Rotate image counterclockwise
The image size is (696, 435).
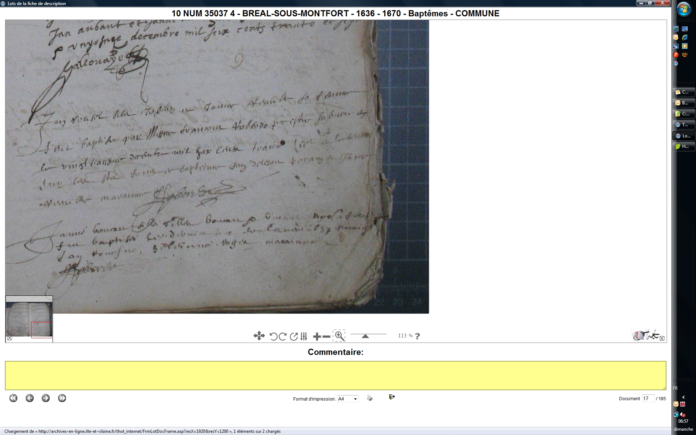coord(273,336)
